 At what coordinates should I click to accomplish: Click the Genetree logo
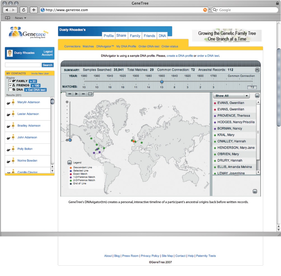tap(28, 32)
